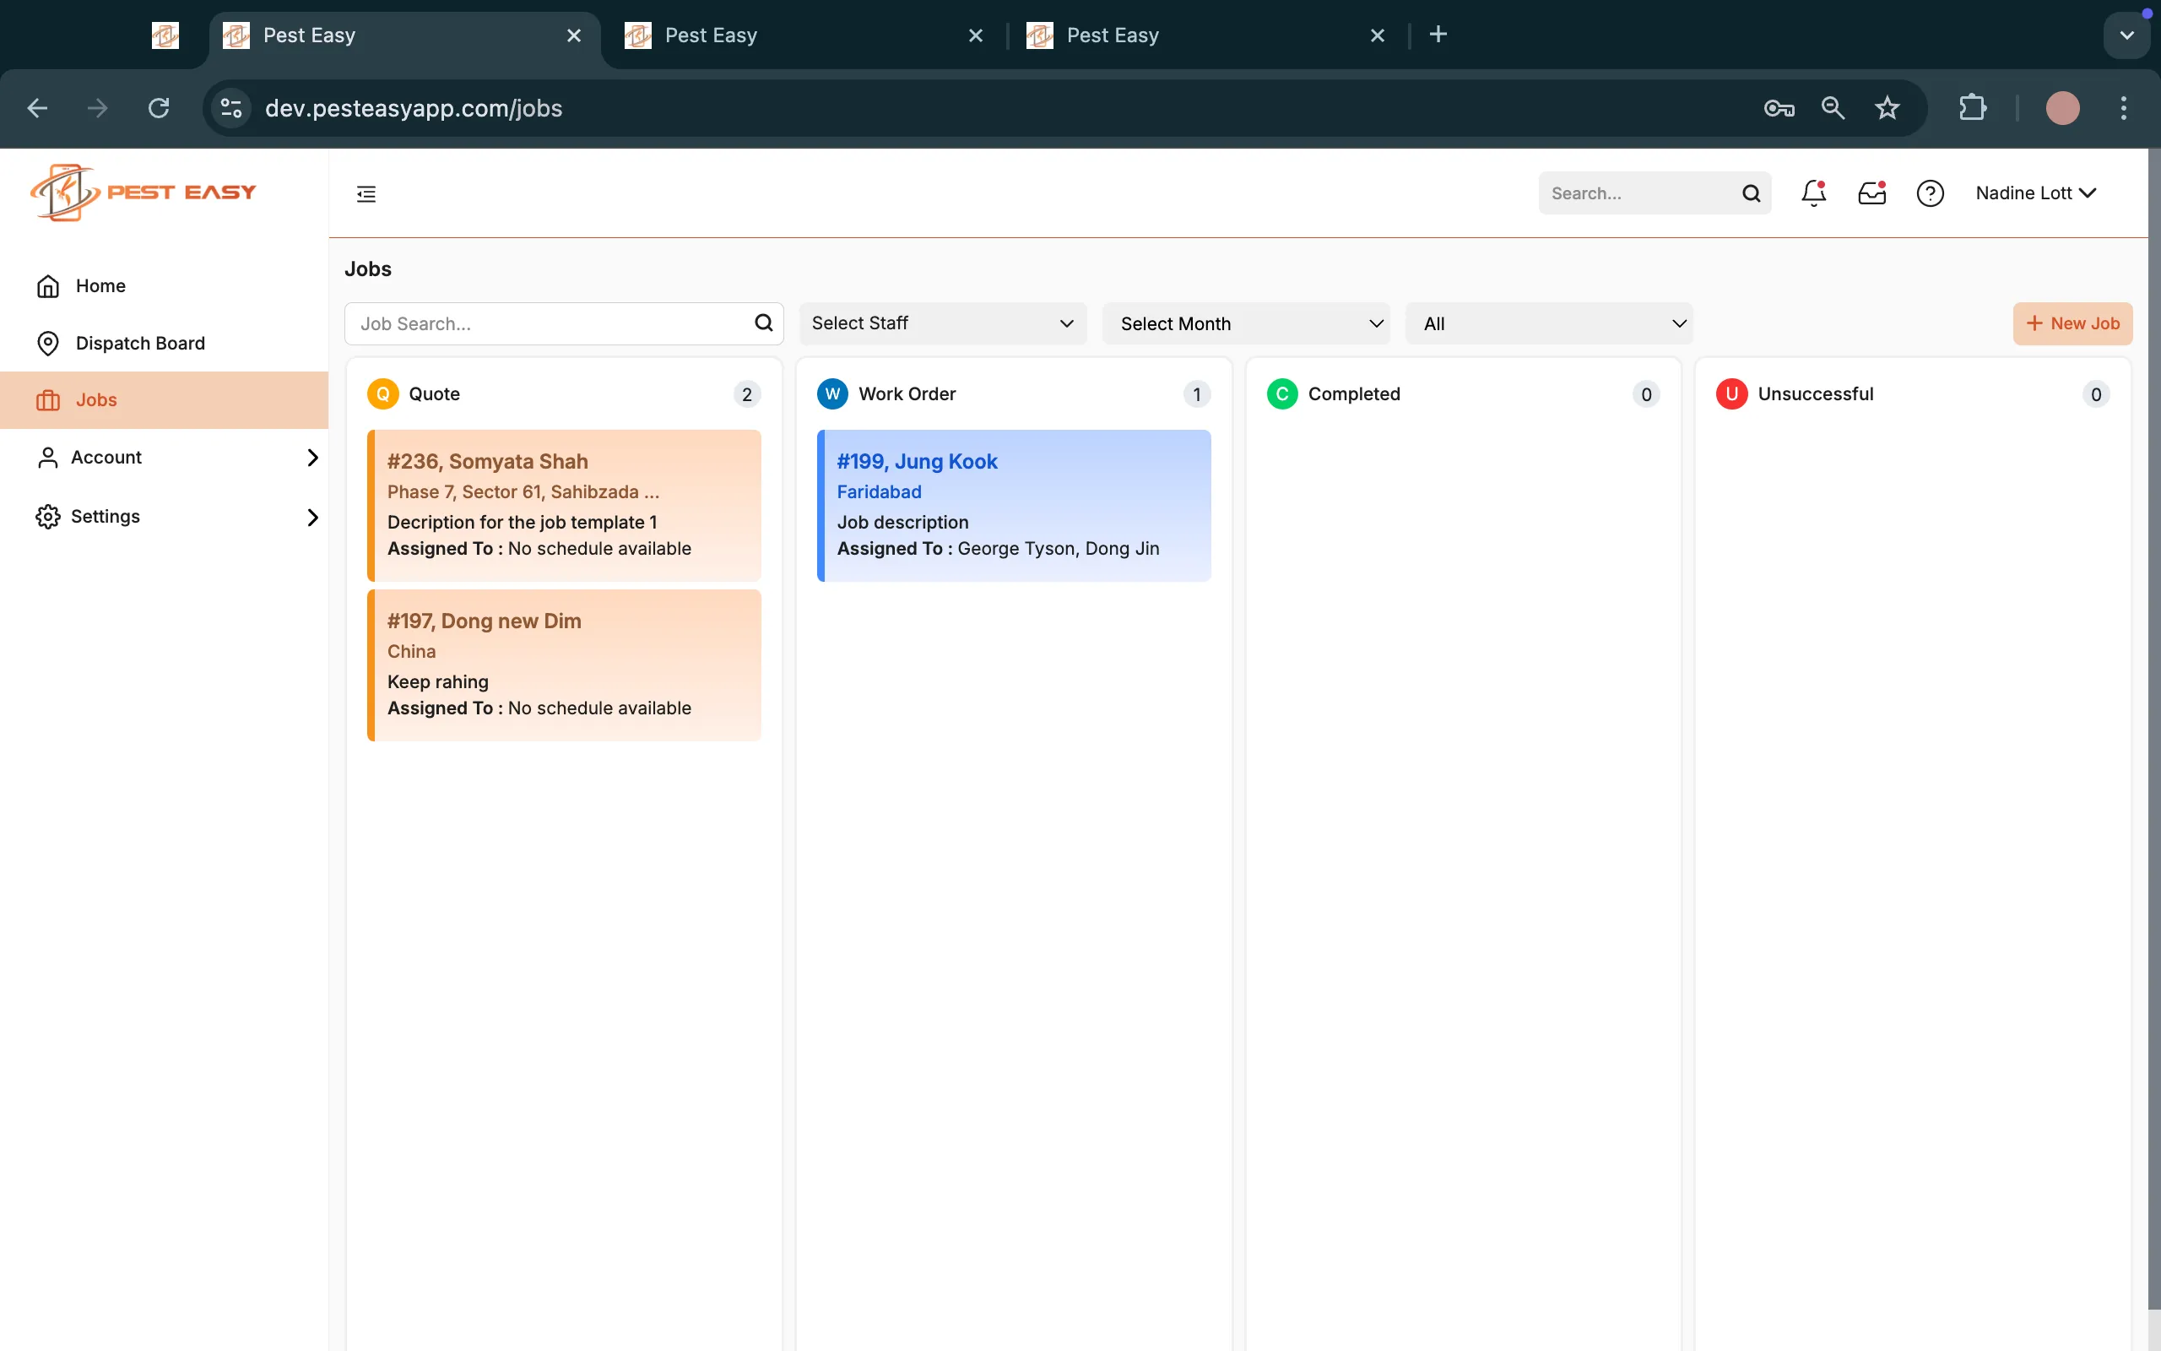Bookmark this page with star icon
This screenshot has width=2161, height=1351.
pos(1886,108)
